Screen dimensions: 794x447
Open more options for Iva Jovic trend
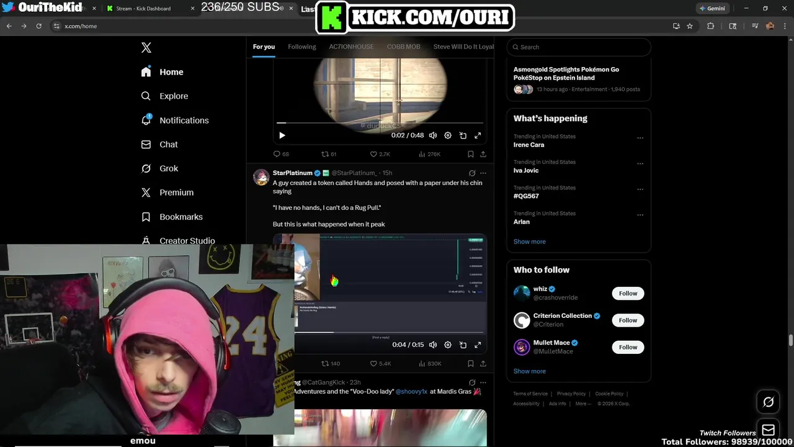pyautogui.click(x=640, y=163)
